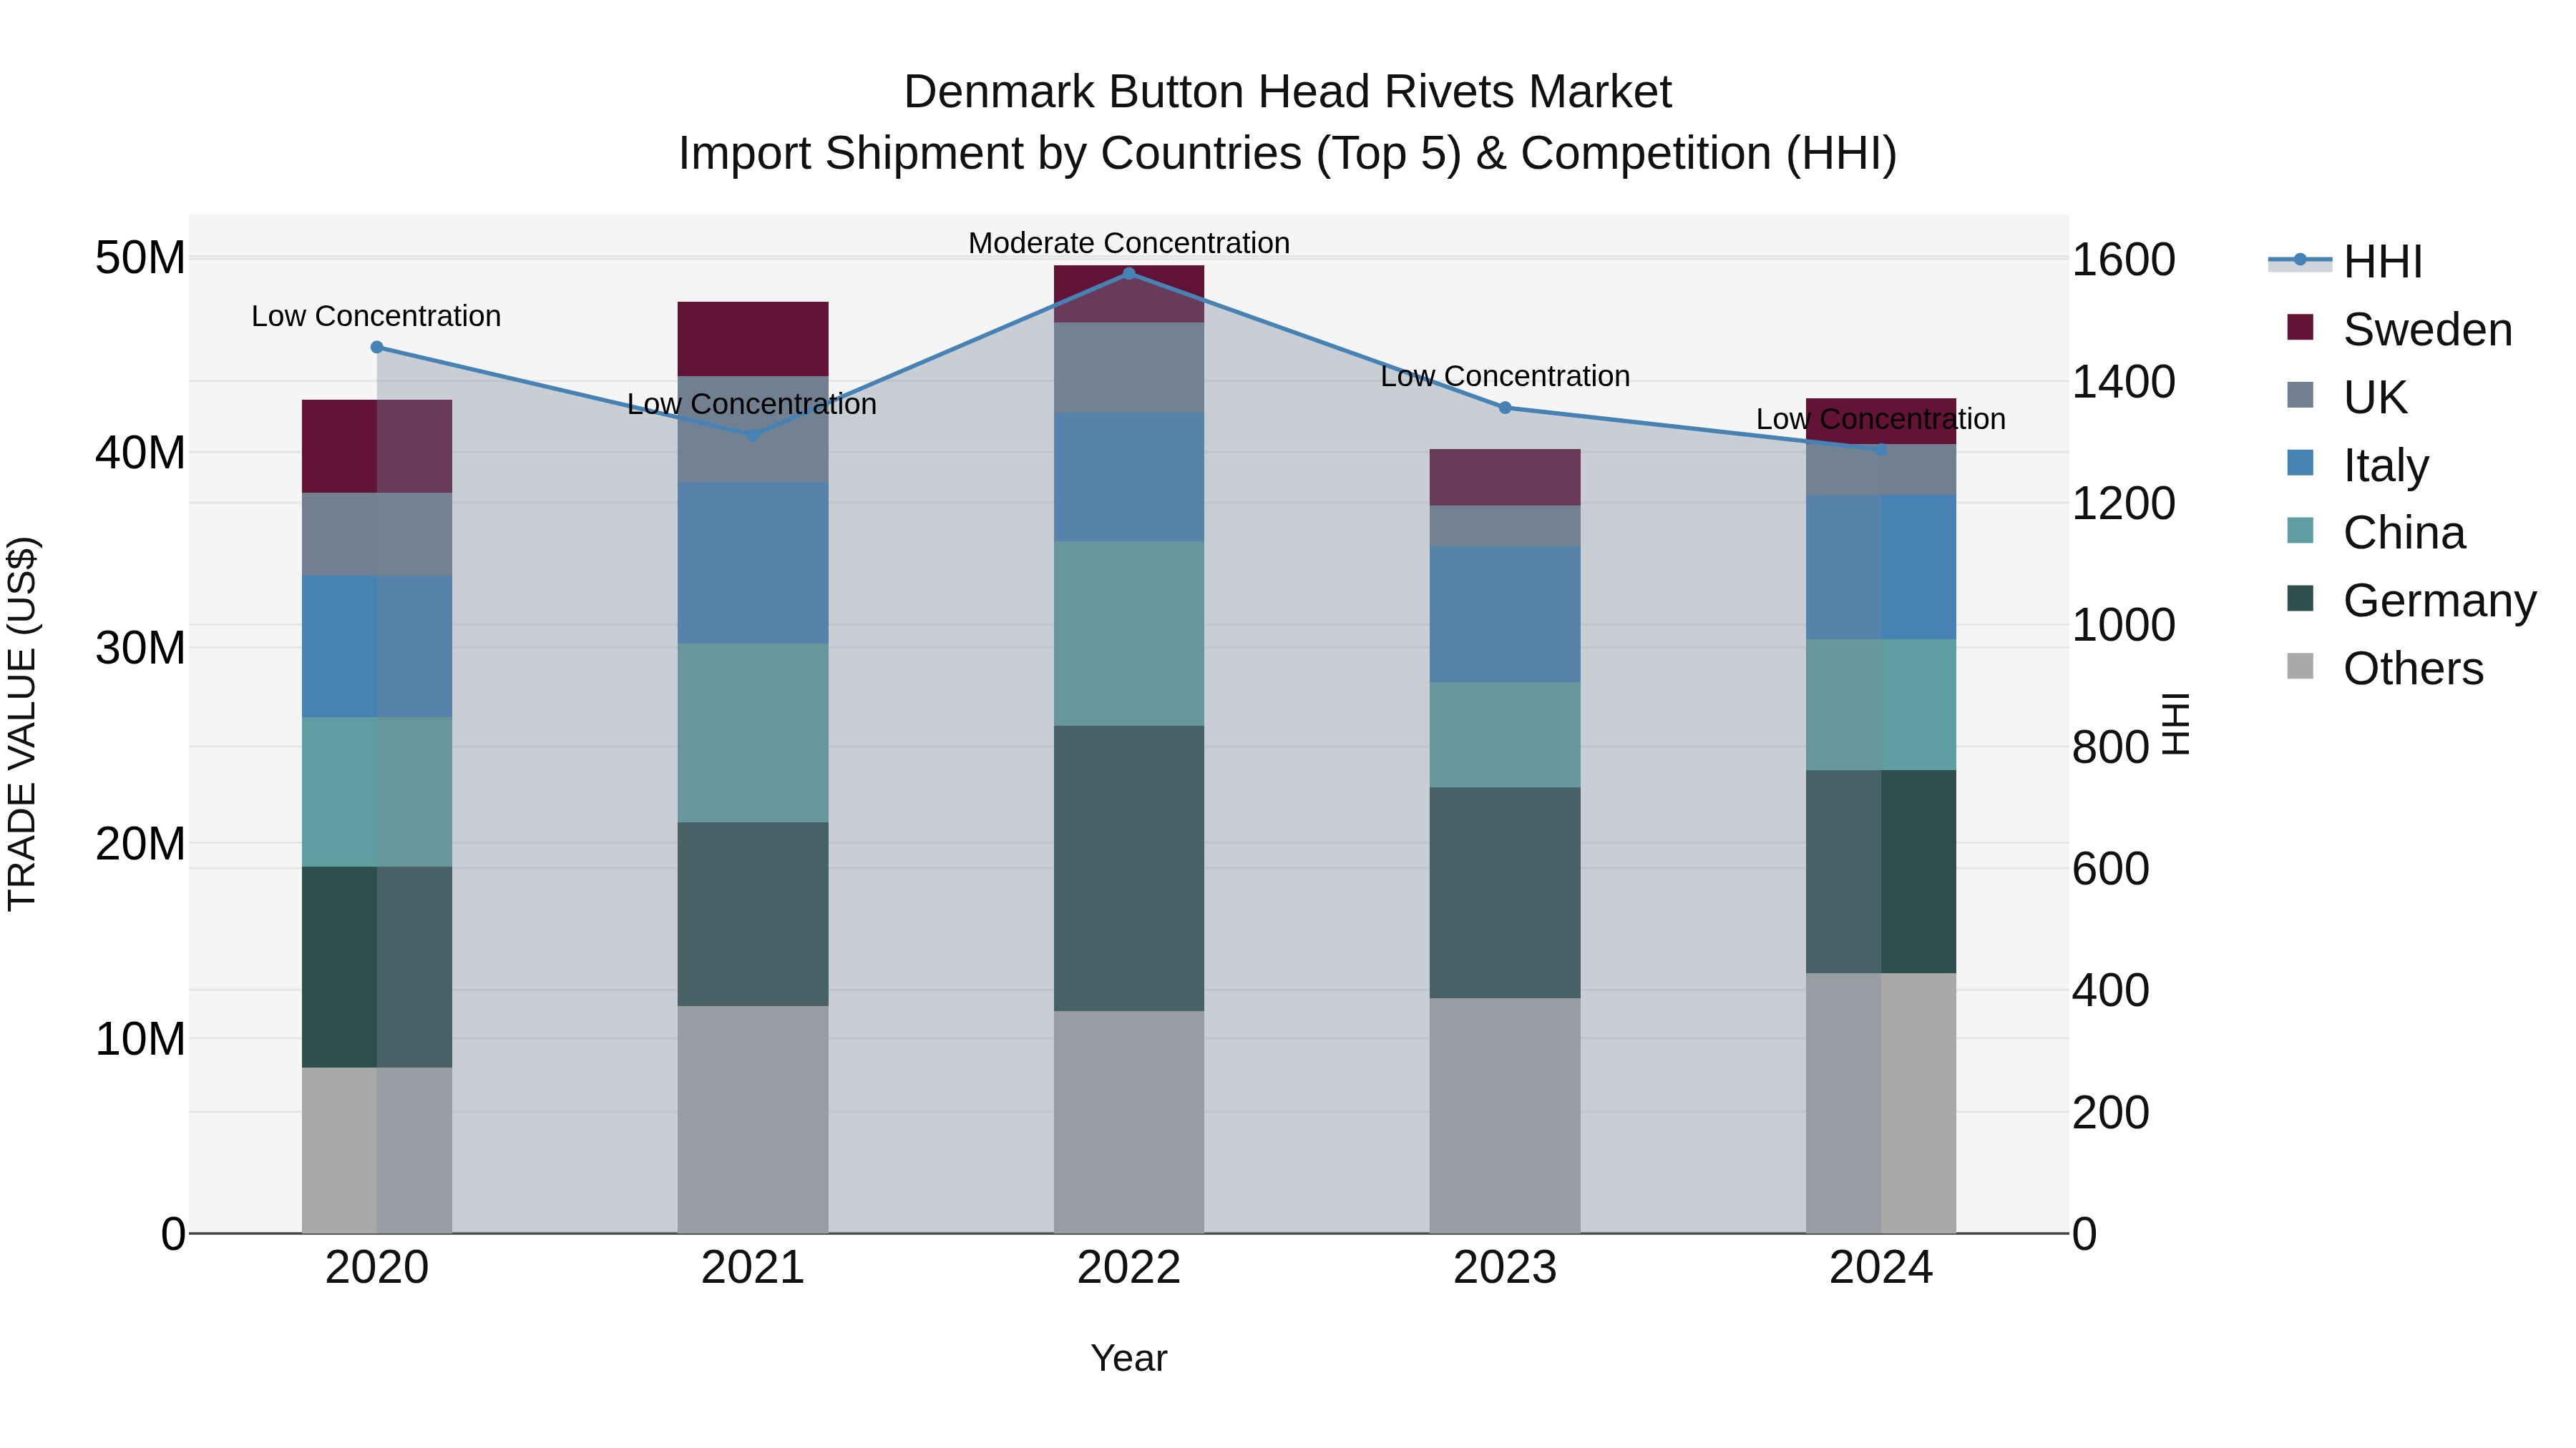Click the 2023 x-axis tick label
This screenshot has height=1448, width=2576.
(1505, 1268)
